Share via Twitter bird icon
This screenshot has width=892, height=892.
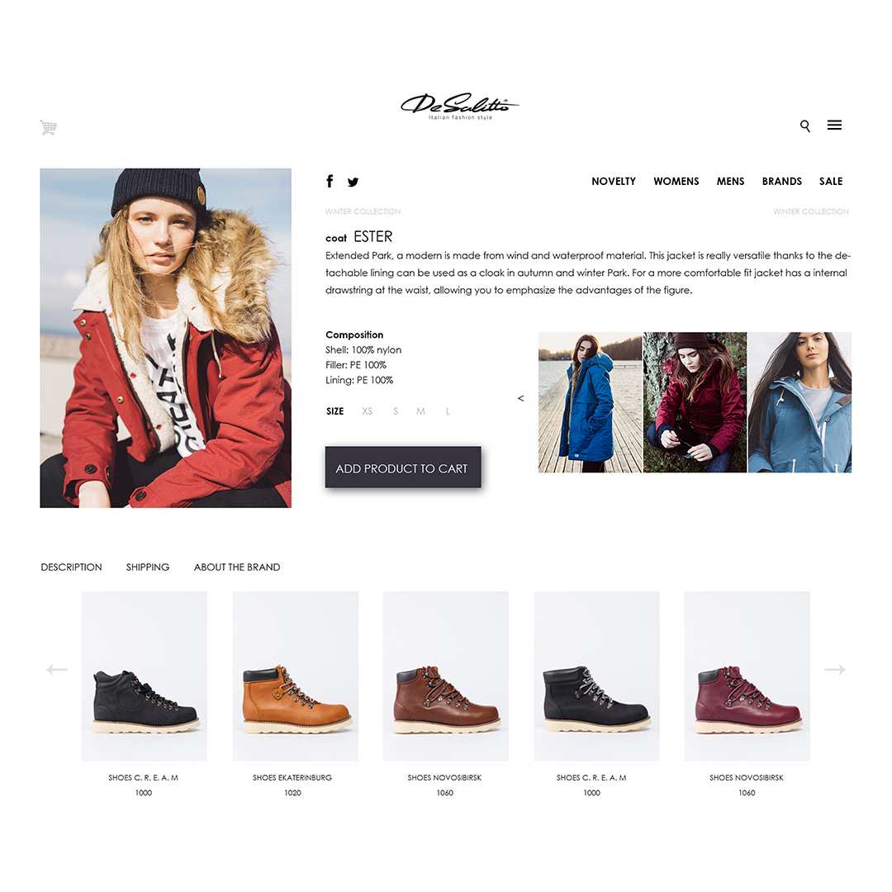tap(353, 182)
